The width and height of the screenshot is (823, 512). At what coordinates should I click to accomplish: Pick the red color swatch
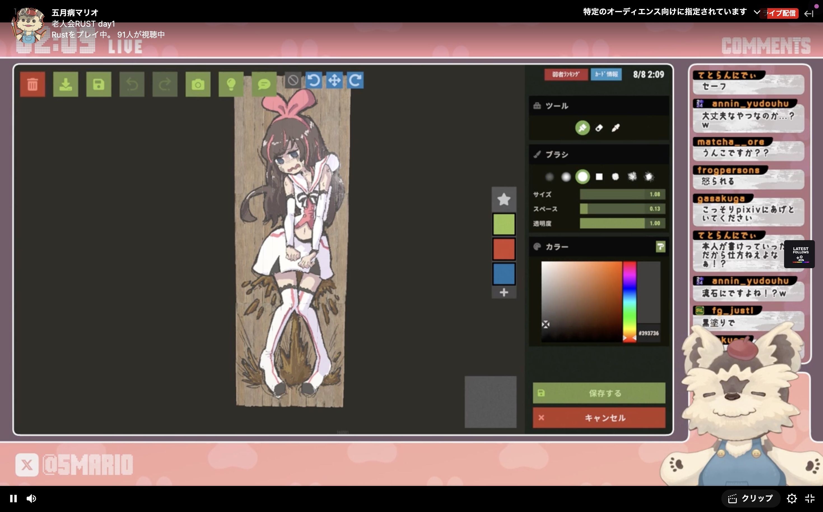[x=504, y=249]
